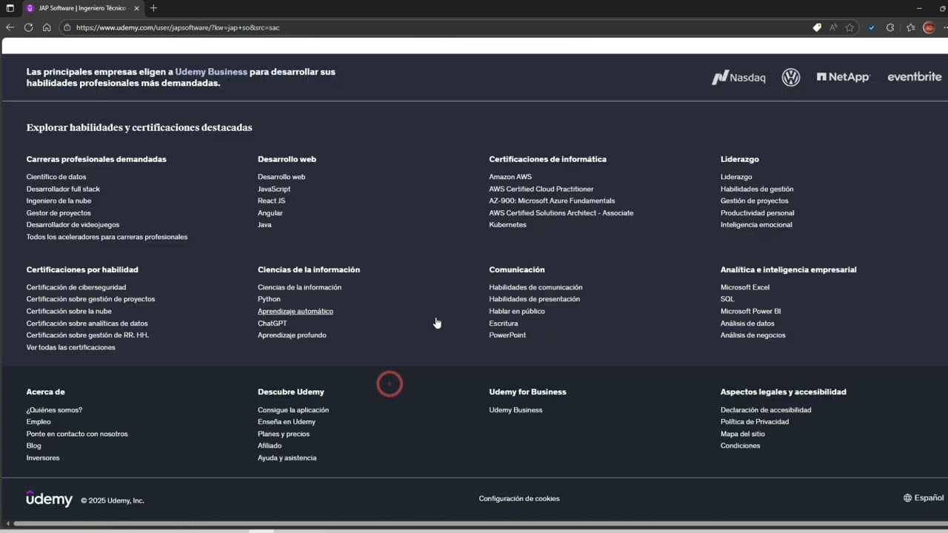
Task: Open Ver todas las certificaciones link
Action: 70,347
